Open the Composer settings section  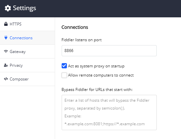click(27, 79)
